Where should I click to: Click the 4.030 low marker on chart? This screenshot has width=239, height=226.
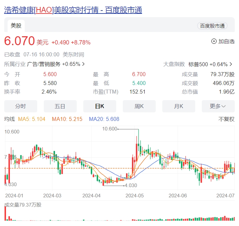click(131, 185)
